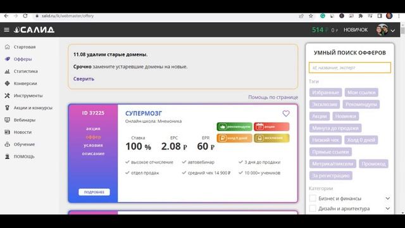This screenshot has width=405, height=228.
Task: Click the chart icon beside Статистика
Action: pyautogui.click(x=7, y=71)
